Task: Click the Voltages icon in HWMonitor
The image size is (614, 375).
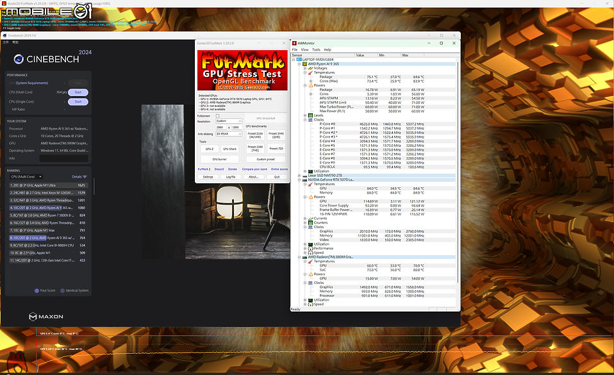Action: 310,68
